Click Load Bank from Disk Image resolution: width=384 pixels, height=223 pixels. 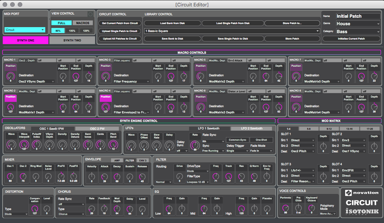[172, 23]
